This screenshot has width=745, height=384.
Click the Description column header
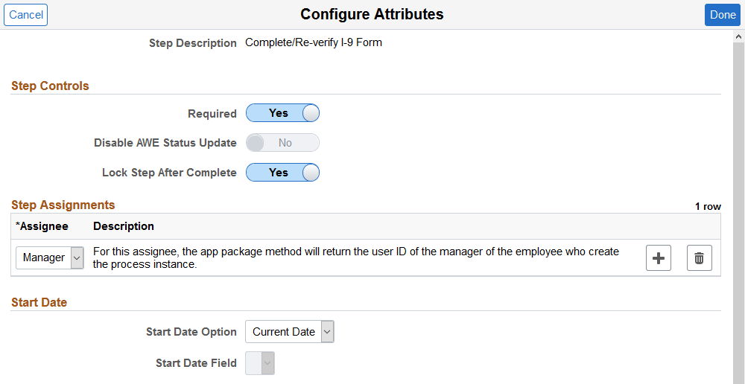tap(124, 226)
